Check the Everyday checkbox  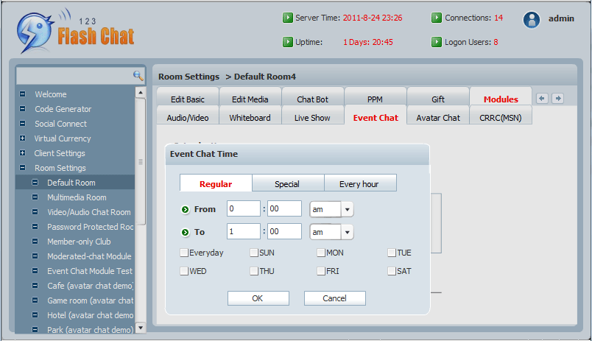click(184, 253)
